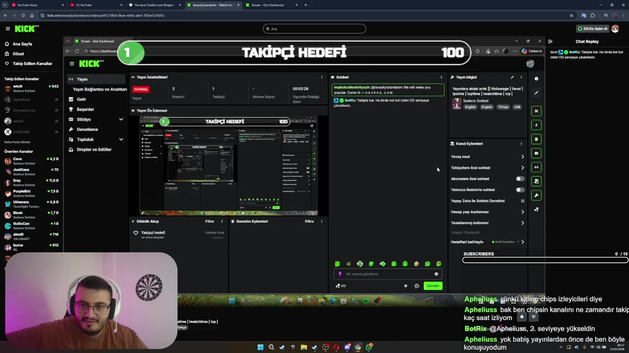This screenshot has height=353, width=629.
Task: Click the Bir mesaj gönderin chat input
Action: (387, 274)
